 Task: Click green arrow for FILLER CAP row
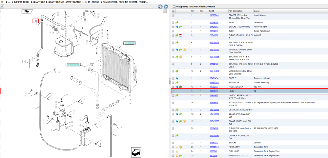(x=177, y=83)
